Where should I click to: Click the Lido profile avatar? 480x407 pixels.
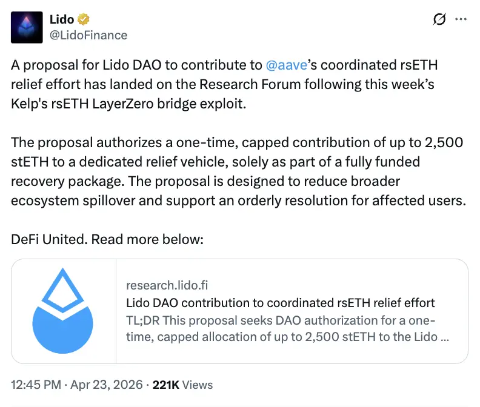(x=27, y=27)
